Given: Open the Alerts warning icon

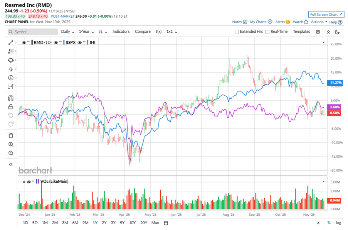Looking at the screenshot, I should click(x=288, y=22).
